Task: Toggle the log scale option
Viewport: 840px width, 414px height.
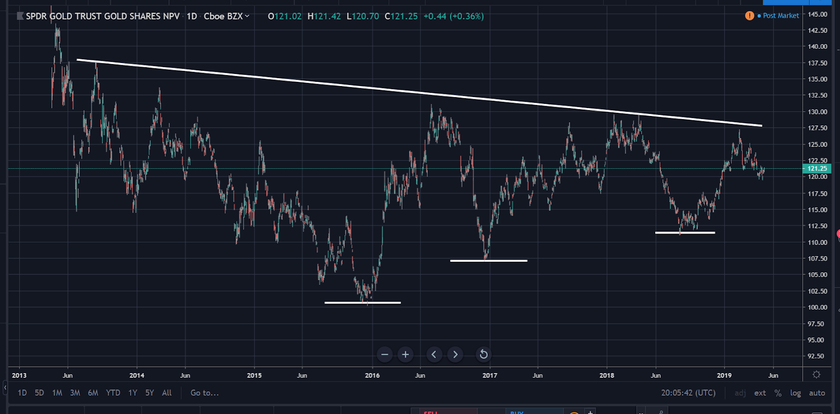Action: 795,393
